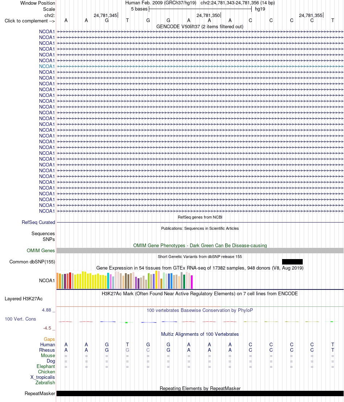Open the OMIM Gene Phenotypes track title
The image size is (344, 402).
200,245
